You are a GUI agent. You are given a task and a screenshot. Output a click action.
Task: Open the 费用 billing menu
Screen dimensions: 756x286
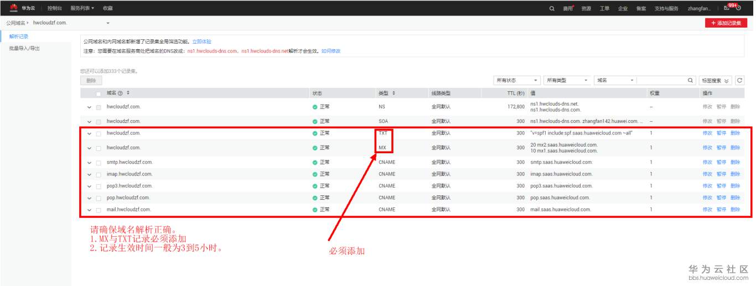pyautogui.click(x=568, y=8)
